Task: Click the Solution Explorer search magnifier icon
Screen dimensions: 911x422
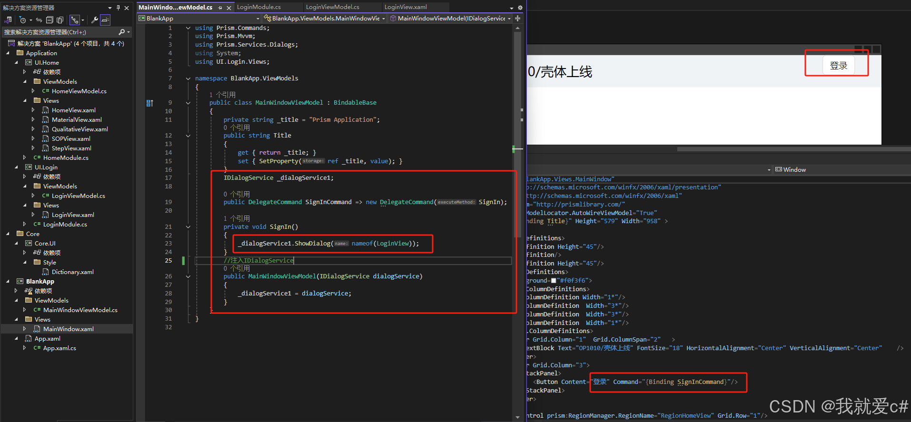Action: (122, 32)
